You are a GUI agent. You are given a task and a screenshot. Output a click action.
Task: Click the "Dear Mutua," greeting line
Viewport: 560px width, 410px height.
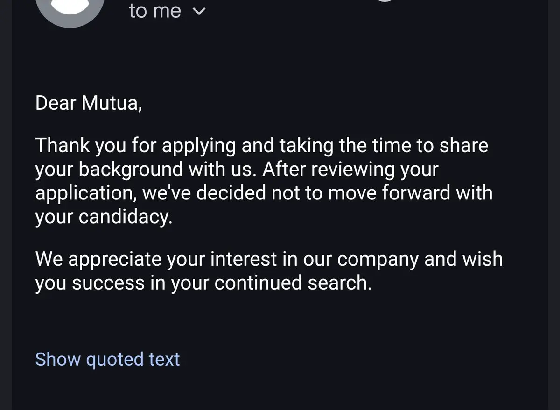click(88, 103)
